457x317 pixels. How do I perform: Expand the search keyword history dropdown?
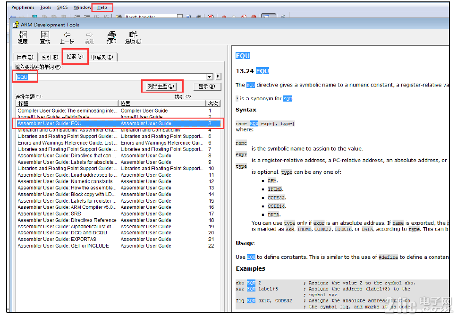(x=210, y=77)
